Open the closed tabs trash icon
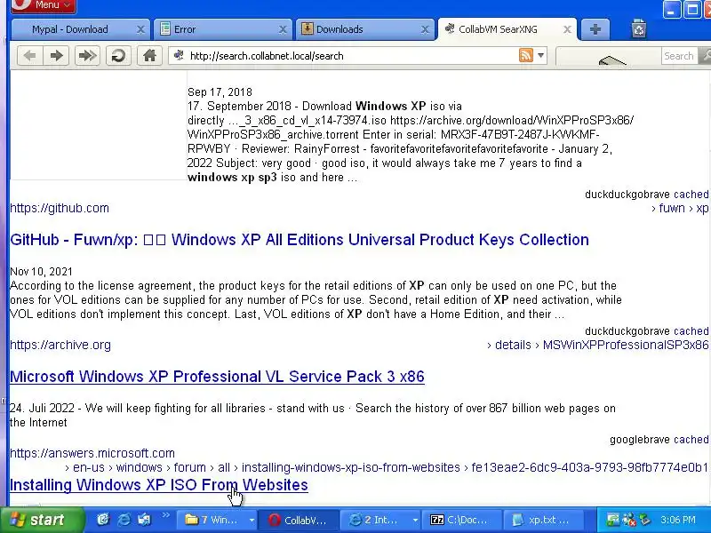711x533 pixels. coord(638,29)
